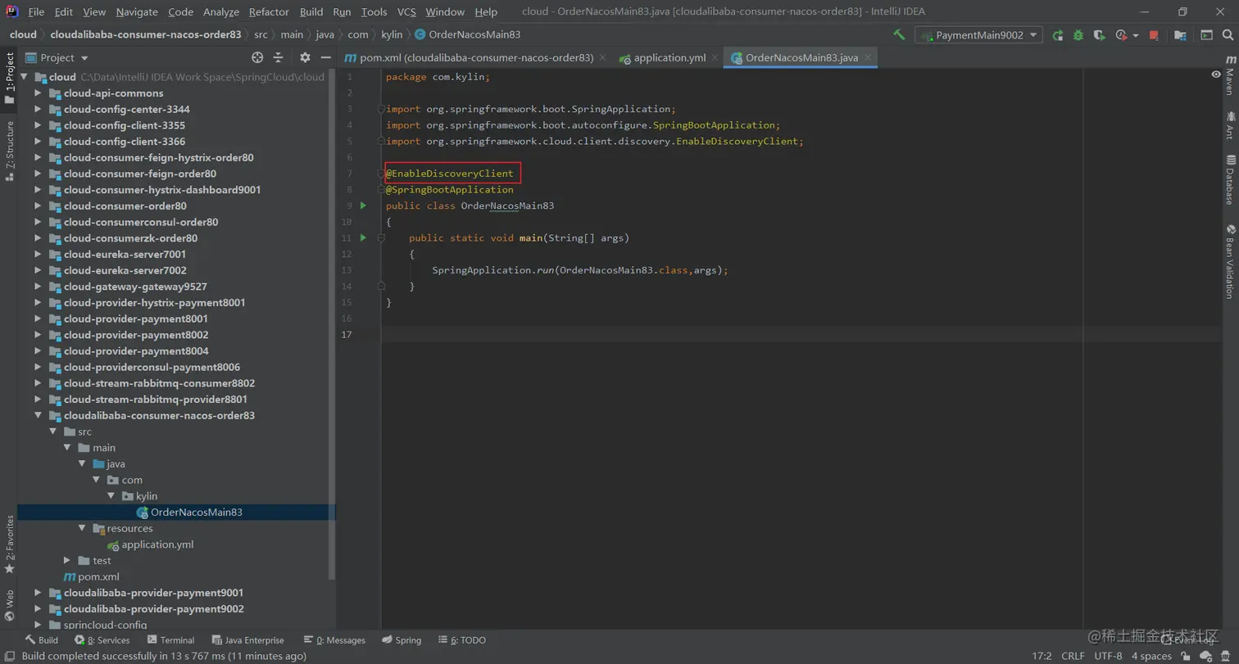
Task: Click kylin in the breadcrumb path
Action: click(x=392, y=34)
